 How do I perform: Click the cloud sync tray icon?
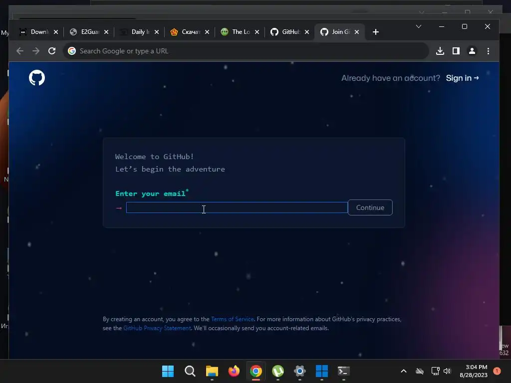click(420, 371)
